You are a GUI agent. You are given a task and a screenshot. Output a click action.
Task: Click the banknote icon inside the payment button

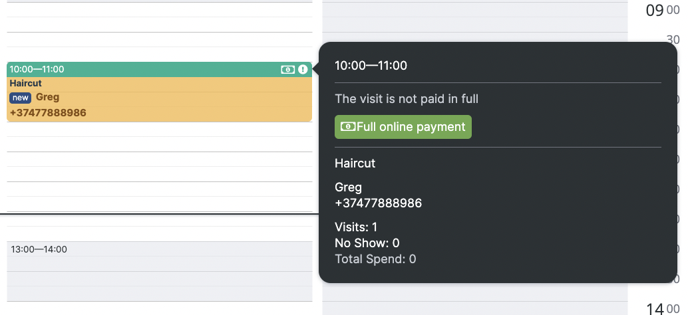[349, 127]
